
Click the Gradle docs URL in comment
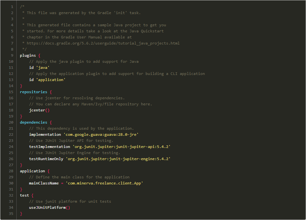click(x=103, y=43)
